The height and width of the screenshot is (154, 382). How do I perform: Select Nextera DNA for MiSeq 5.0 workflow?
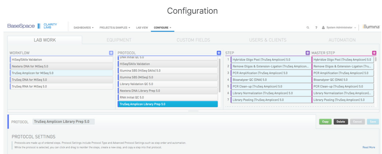tap(62, 66)
